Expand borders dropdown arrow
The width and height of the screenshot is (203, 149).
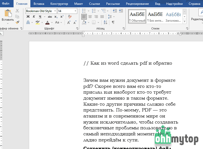coord(98,22)
